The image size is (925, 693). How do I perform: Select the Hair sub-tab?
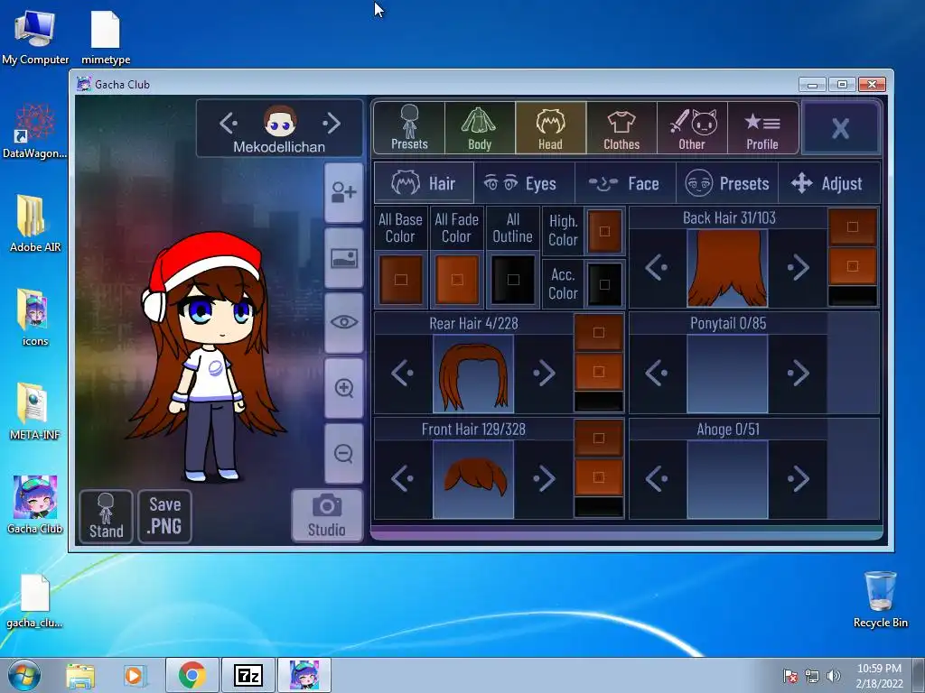coord(424,183)
